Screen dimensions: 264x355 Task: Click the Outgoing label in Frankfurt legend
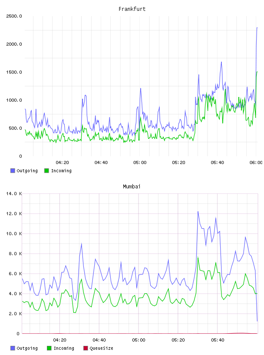coord(27,171)
